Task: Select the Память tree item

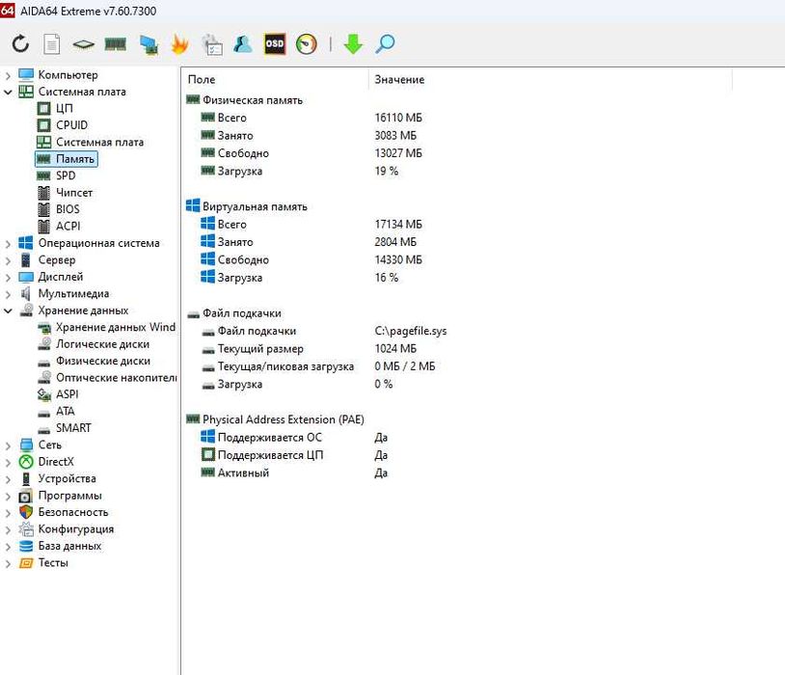Action: click(x=74, y=159)
